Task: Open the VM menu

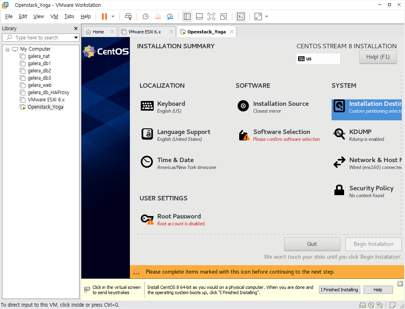Action: [54, 16]
